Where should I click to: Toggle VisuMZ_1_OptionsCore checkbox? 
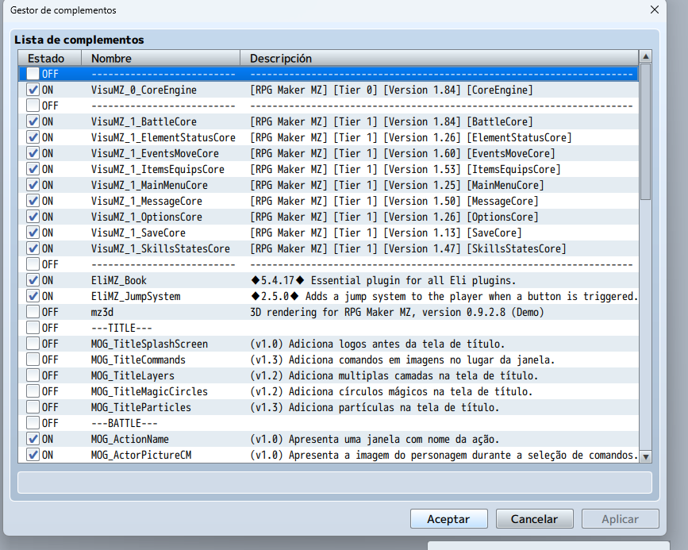[33, 217]
